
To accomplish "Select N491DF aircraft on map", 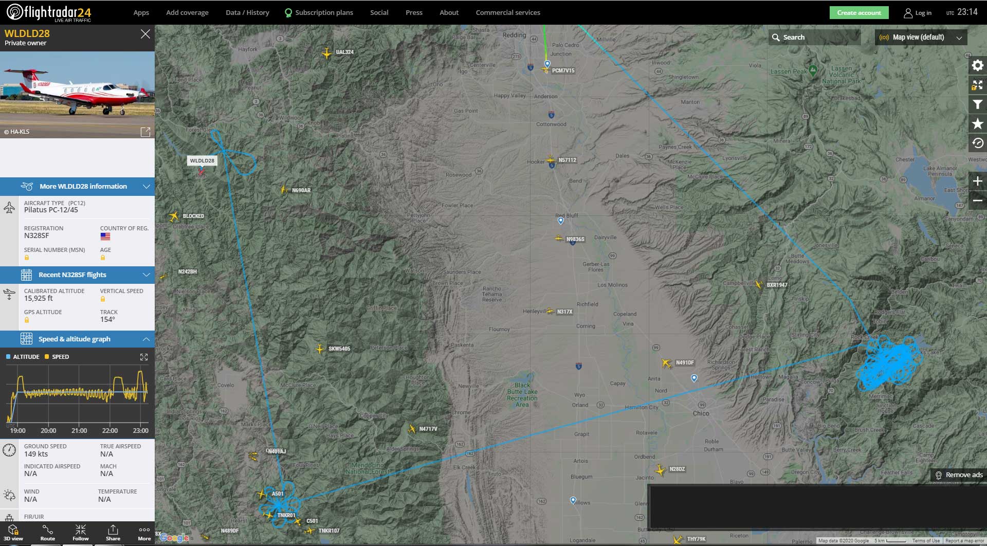I will pyautogui.click(x=667, y=363).
